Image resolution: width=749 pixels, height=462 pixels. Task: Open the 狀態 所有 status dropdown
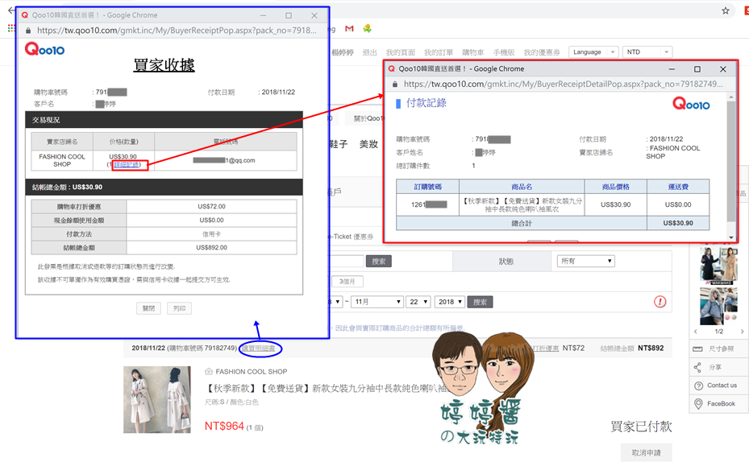585,261
